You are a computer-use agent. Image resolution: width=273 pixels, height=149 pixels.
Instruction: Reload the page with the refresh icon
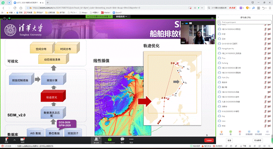coord(15,8)
